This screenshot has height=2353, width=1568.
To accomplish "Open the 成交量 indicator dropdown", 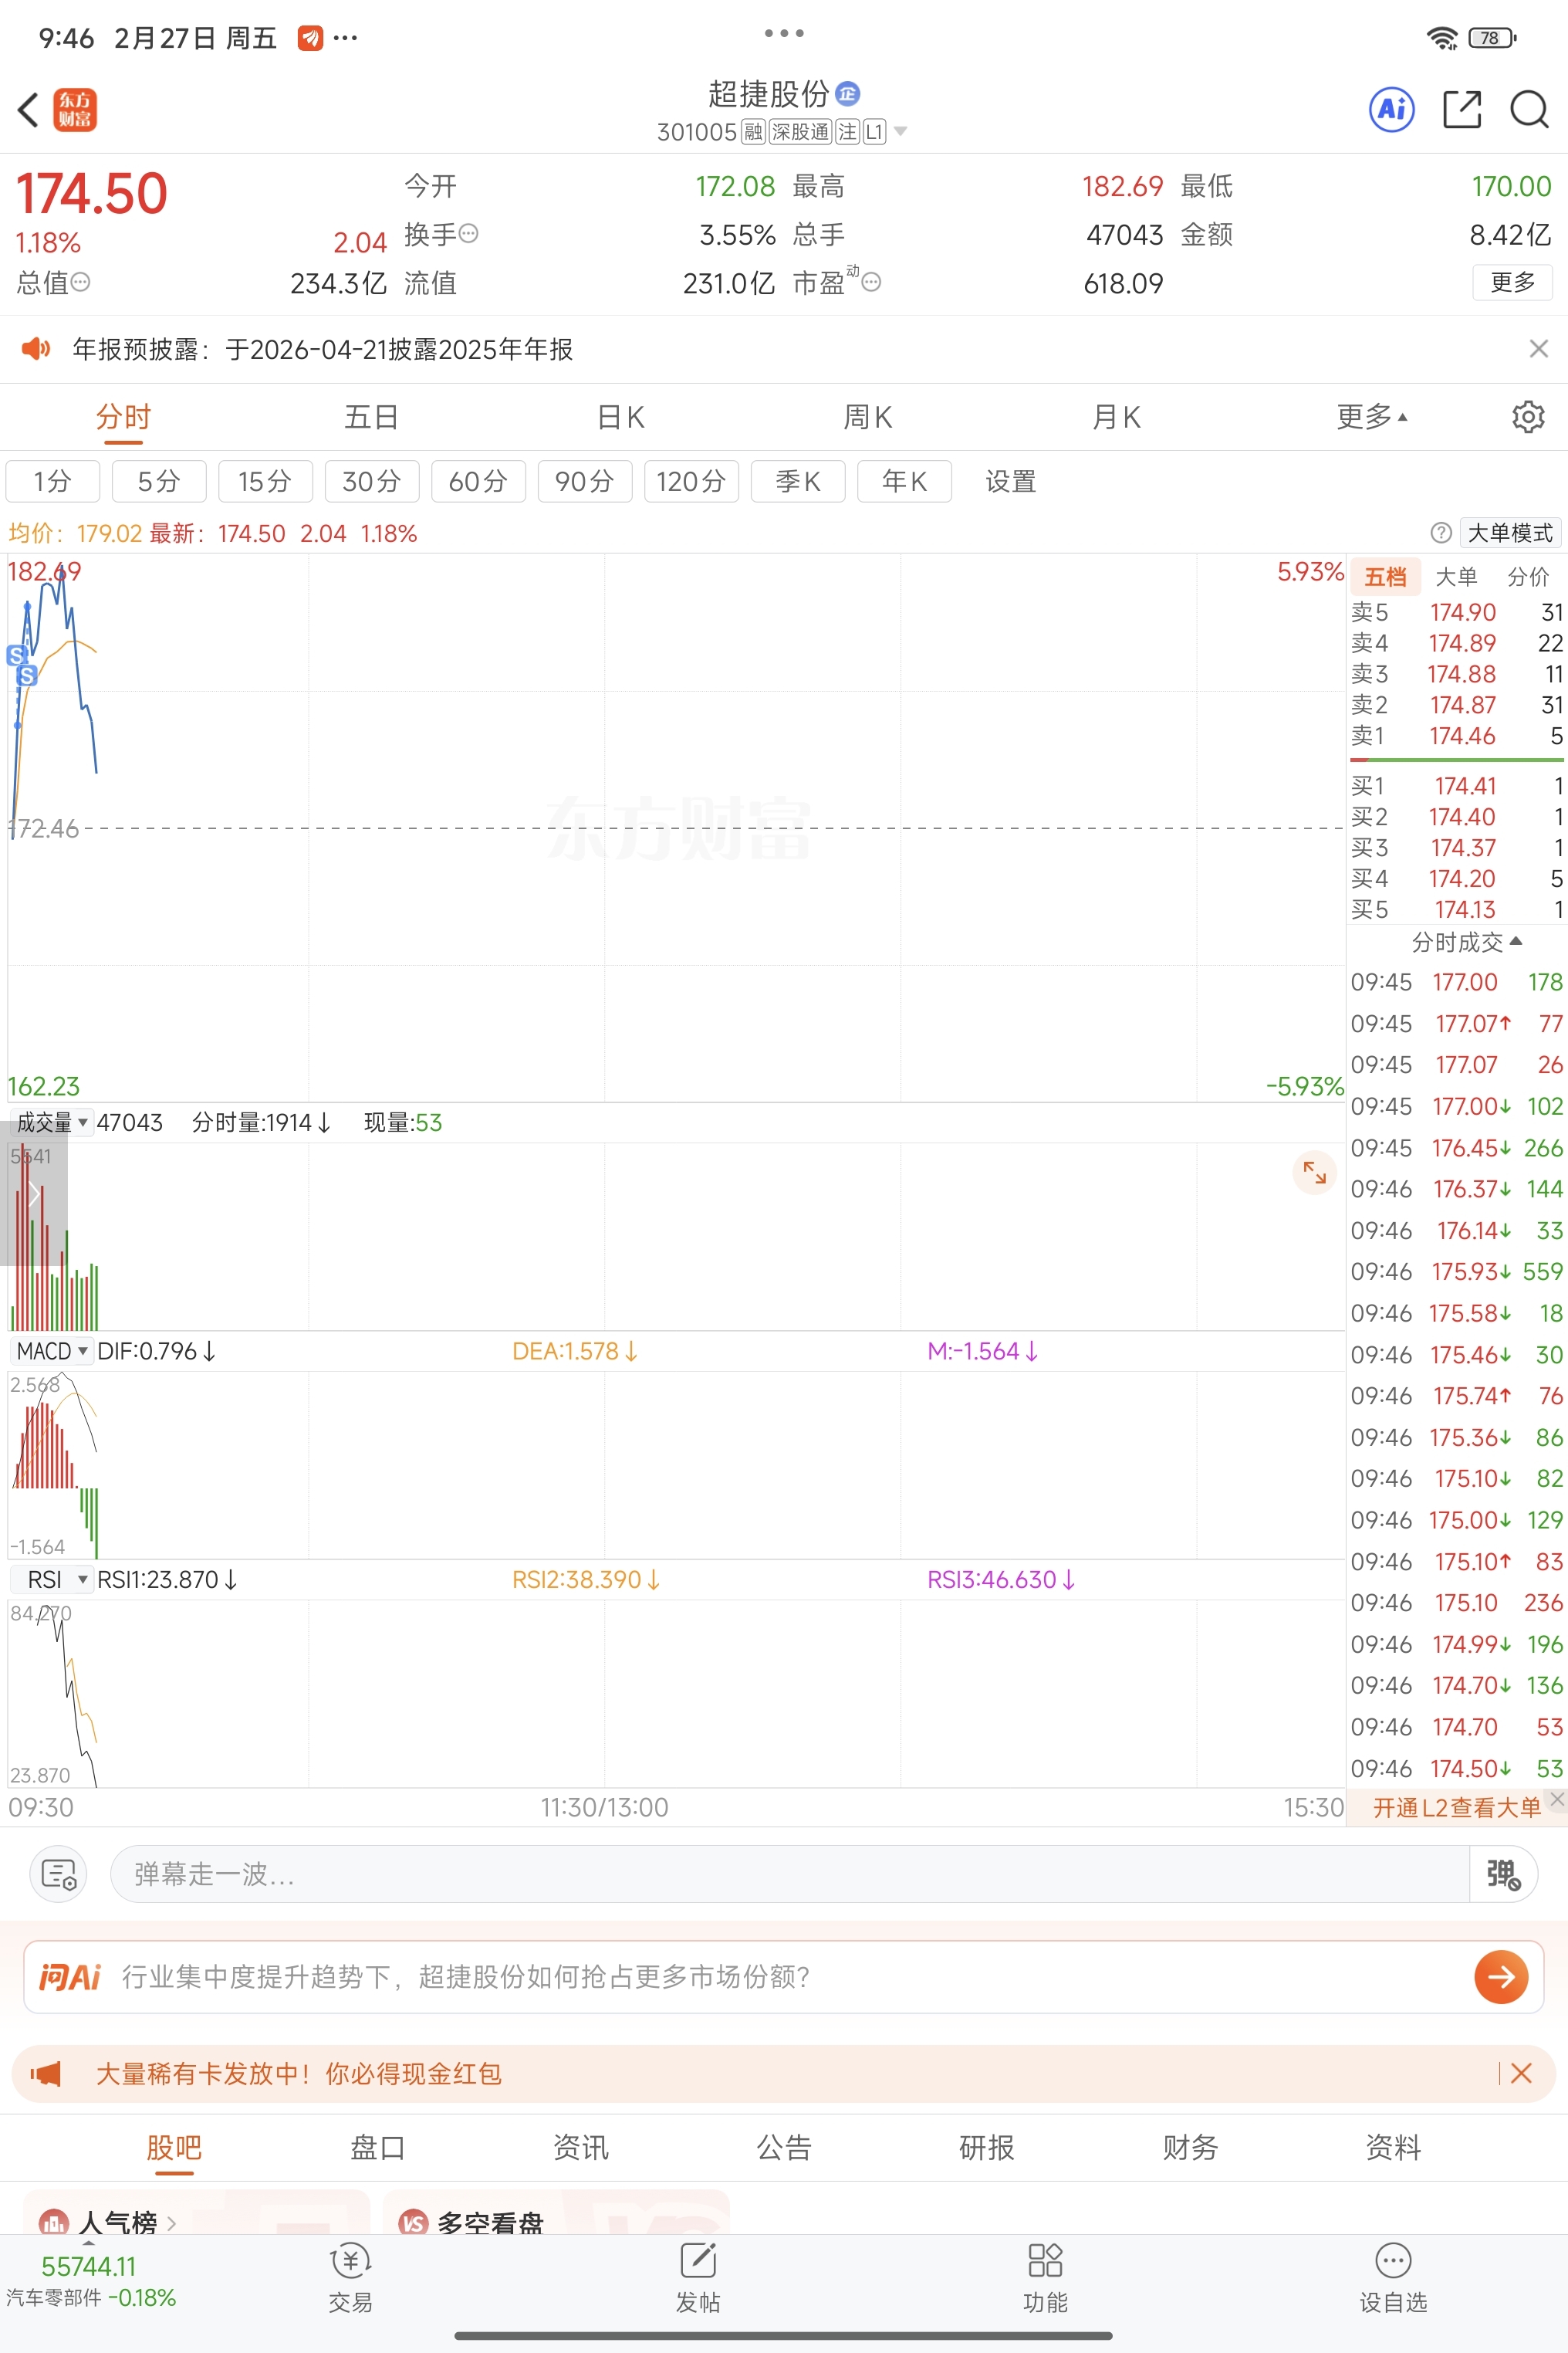I will [x=52, y=1122].
